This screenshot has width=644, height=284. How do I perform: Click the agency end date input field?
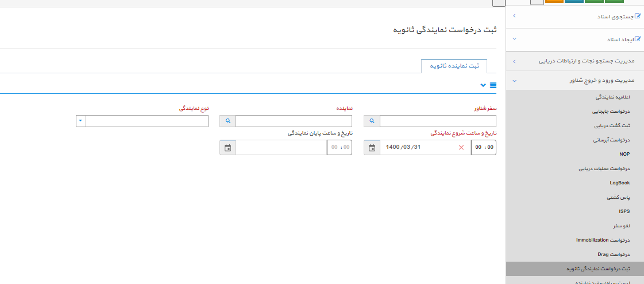tap(281, 147)
